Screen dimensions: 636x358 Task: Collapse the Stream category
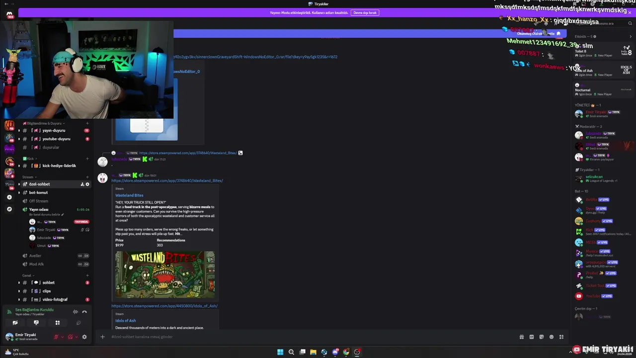(x=29, y=177)
